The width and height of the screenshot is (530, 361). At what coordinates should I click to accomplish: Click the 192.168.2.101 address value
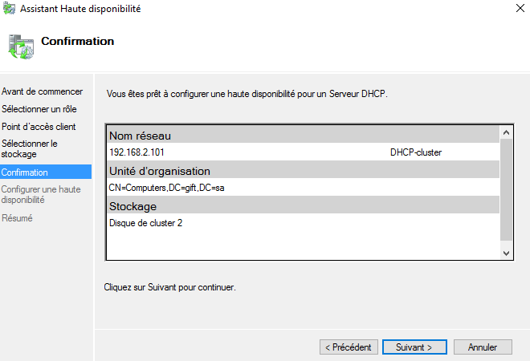click(x=137, y=152)
